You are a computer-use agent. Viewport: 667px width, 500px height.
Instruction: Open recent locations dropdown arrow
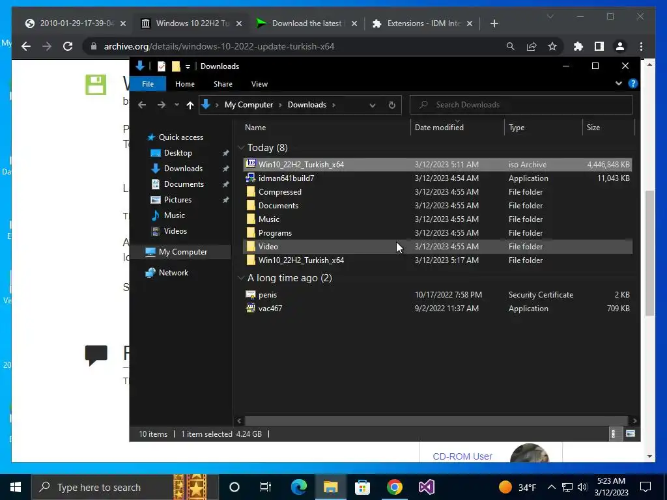[x=177, y=105]
